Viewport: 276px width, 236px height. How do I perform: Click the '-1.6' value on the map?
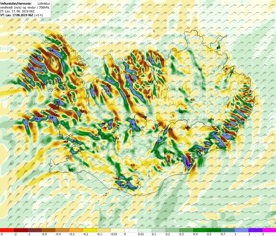coord(108,86)
